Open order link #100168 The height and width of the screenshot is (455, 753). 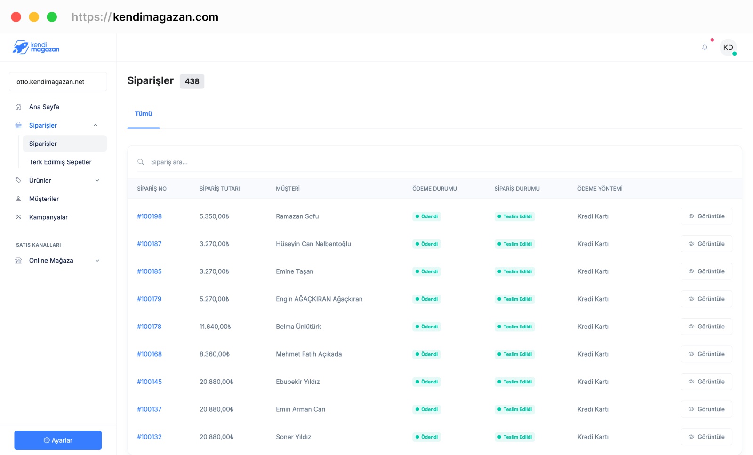pyautogui.click(x=149, y=354)
